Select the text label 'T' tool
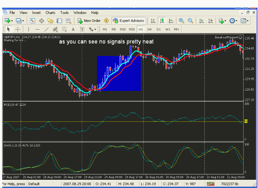258x188 pixels. click(x=82, y=30)
